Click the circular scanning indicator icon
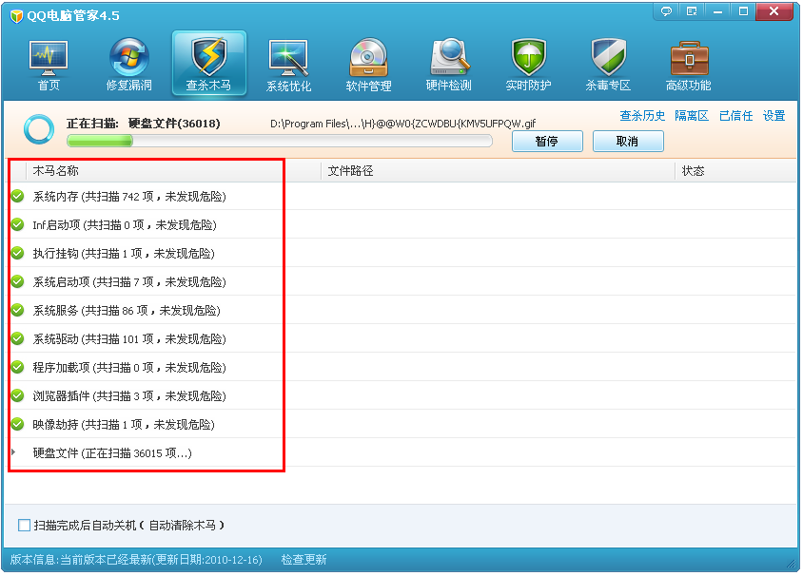This screenshot has height=576, width=803. 39,129
